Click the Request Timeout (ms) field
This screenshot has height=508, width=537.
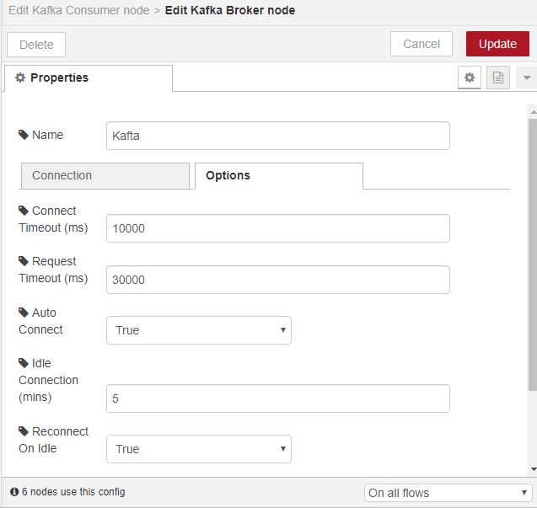(278, 280)
